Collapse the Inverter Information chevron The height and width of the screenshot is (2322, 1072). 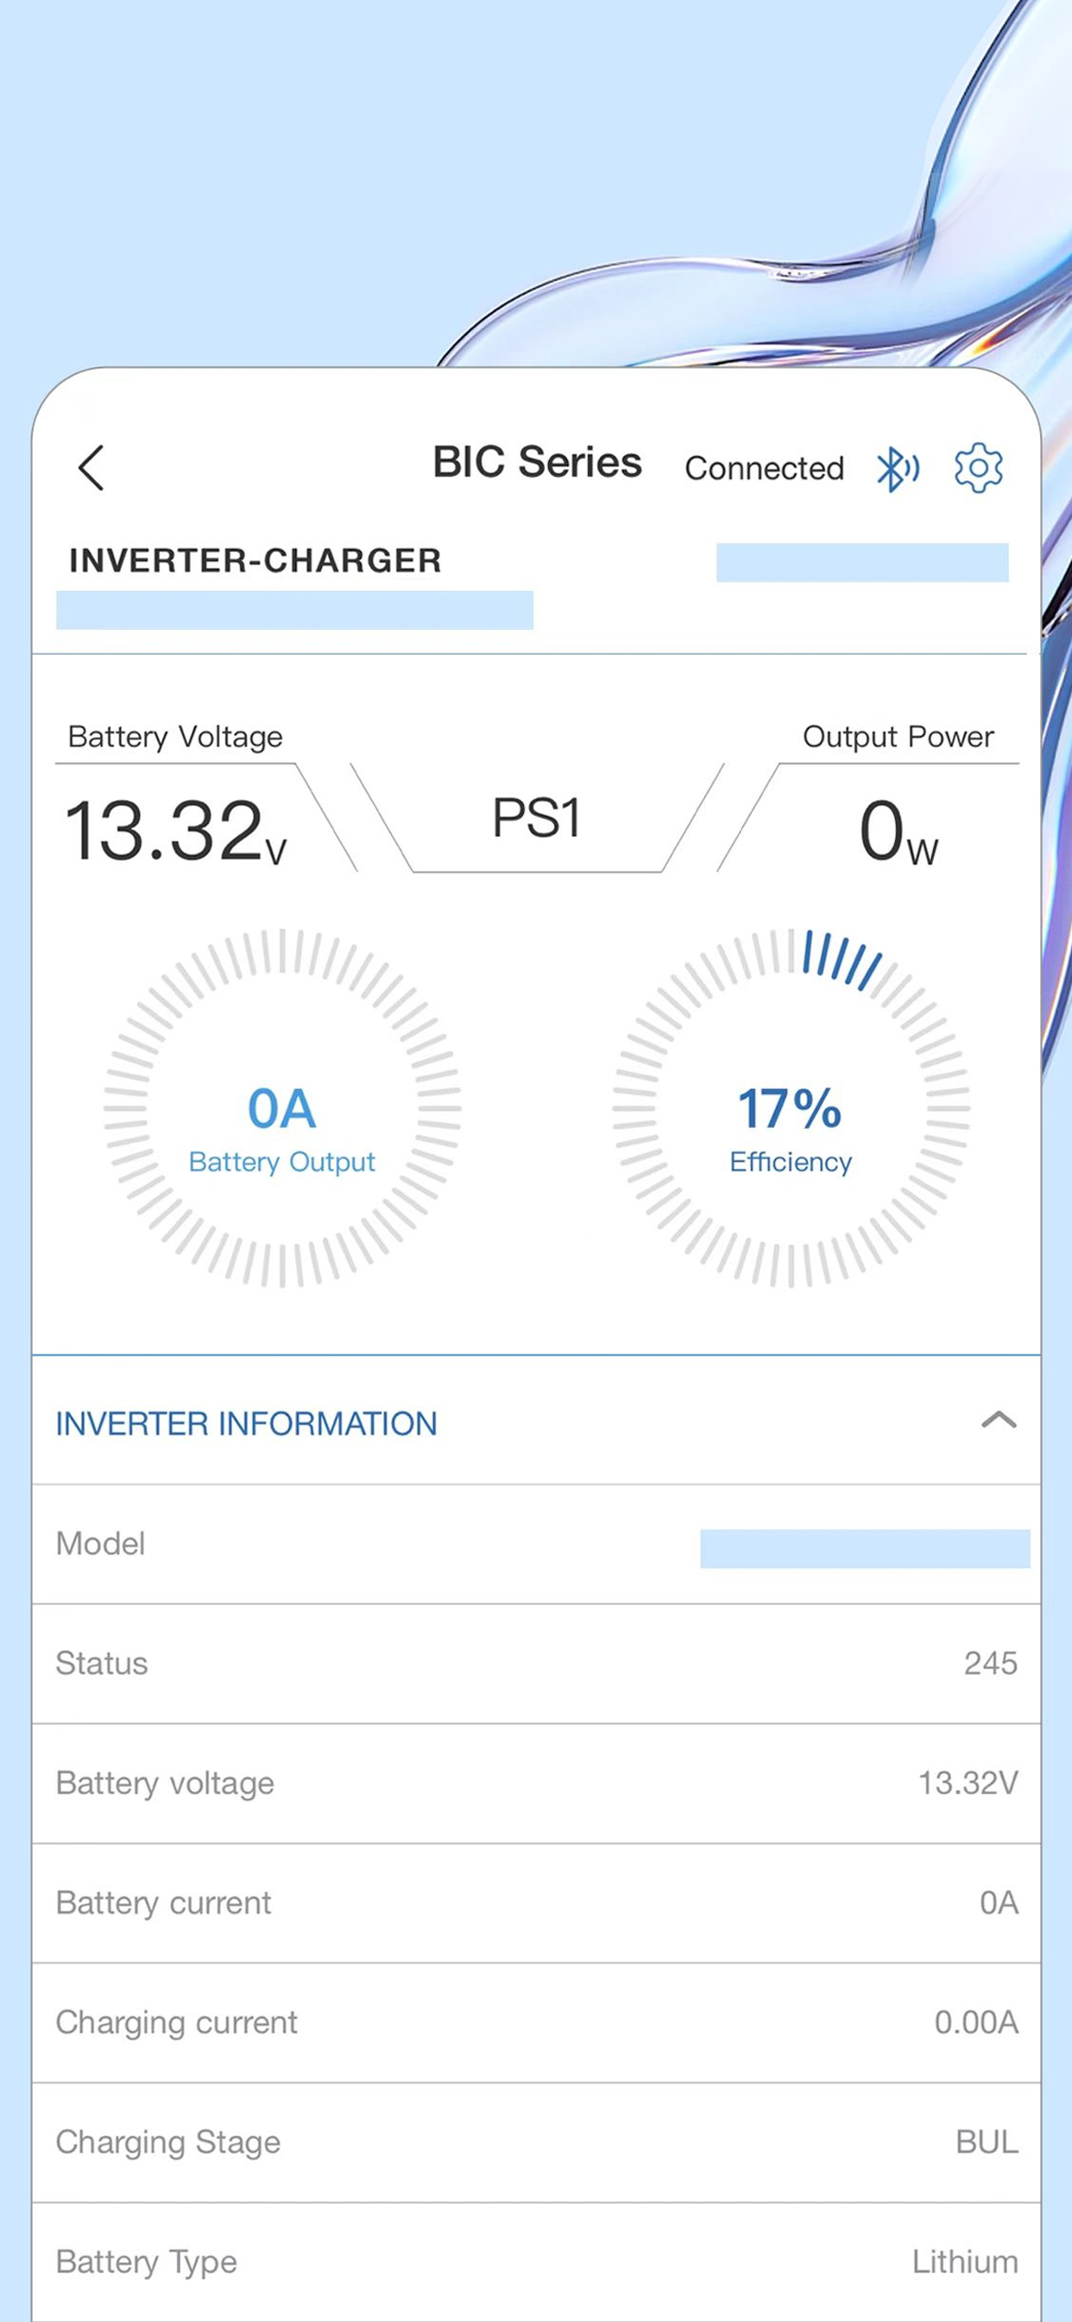(998, 1421)
